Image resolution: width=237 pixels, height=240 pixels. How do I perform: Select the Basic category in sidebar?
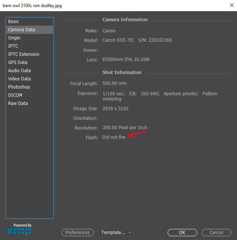pos(14,22)
